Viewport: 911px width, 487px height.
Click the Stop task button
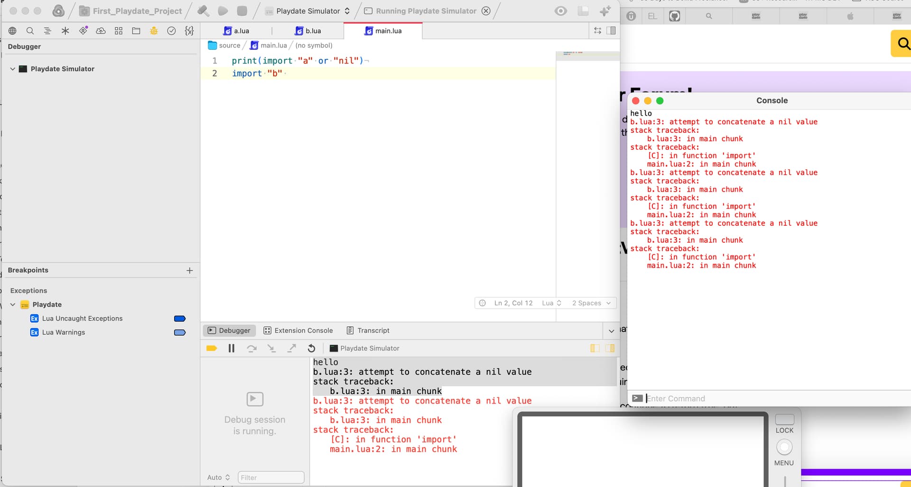tap(242, 11)
